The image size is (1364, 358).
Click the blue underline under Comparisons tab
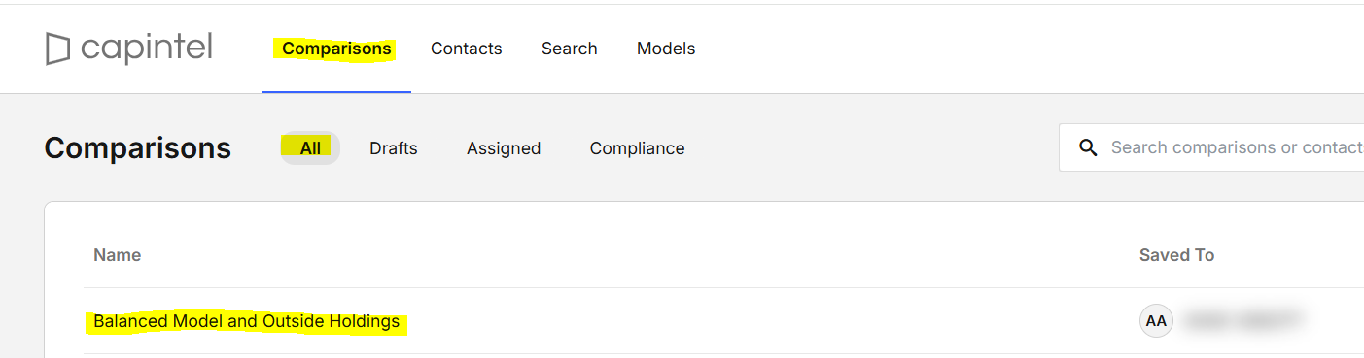[336, 92]
